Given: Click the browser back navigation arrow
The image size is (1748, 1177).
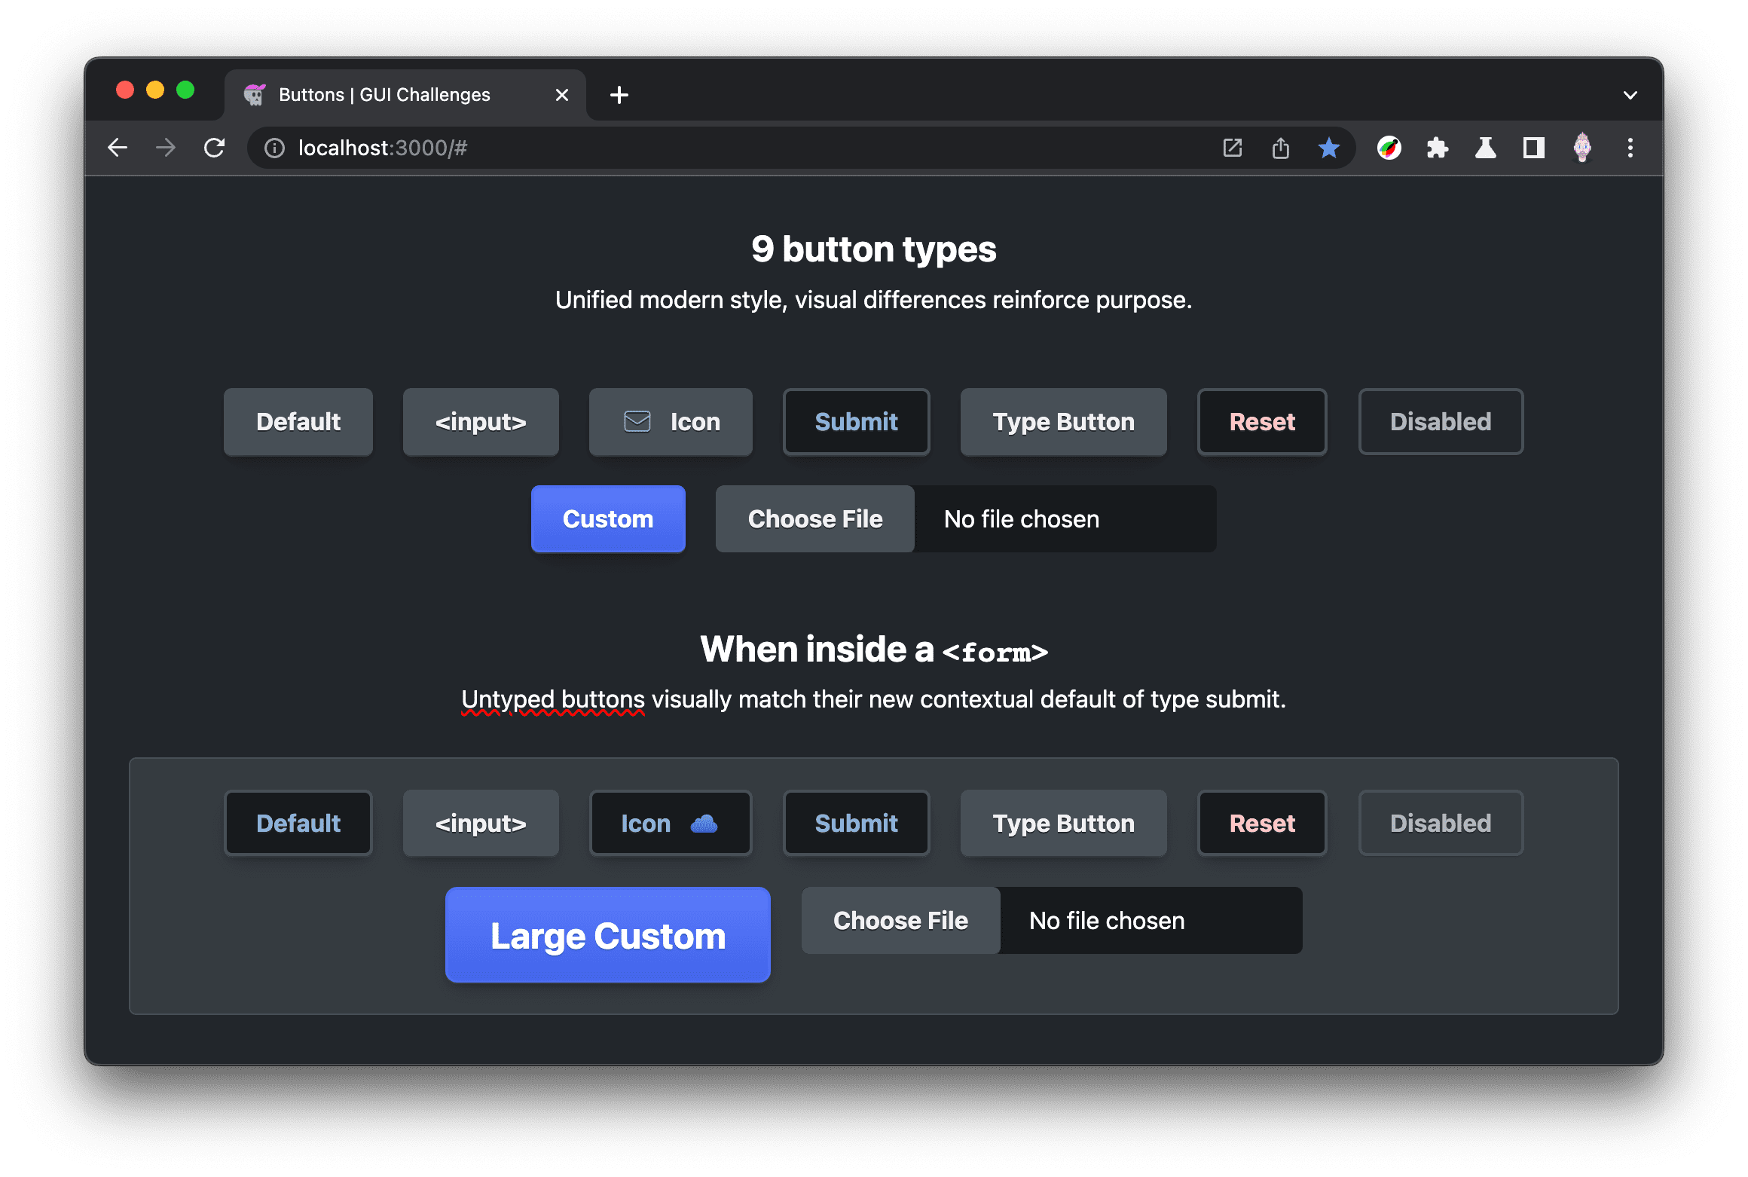Looking at the screenshot, I should coord(118,147).
